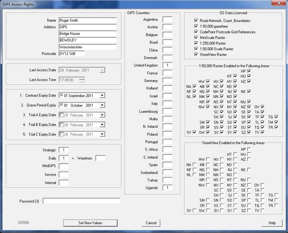Click the United Kingdom country field

point(168,65)
